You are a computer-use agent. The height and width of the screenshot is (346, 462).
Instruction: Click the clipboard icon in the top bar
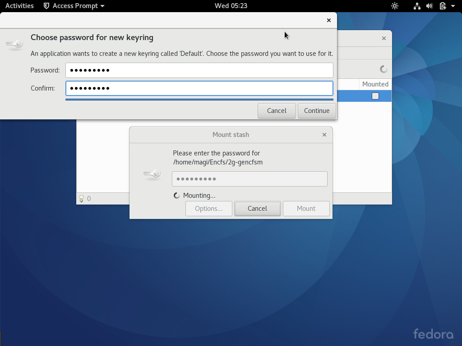click(443, 6)
